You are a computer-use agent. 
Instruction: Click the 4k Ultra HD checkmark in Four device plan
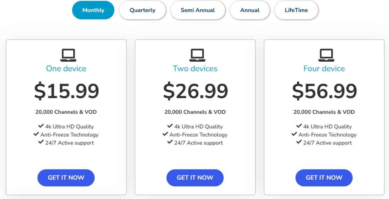point(299,126)
